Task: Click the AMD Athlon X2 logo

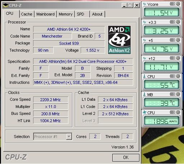Action: [x=119, y=40]
